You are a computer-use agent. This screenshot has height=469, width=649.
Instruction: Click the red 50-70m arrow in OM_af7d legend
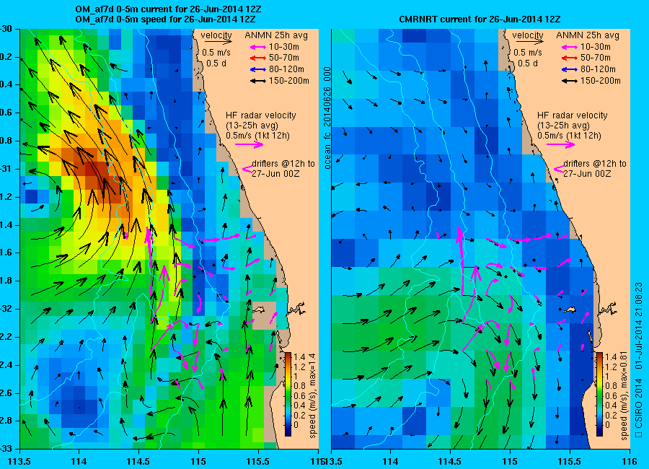tap(258, 58)
